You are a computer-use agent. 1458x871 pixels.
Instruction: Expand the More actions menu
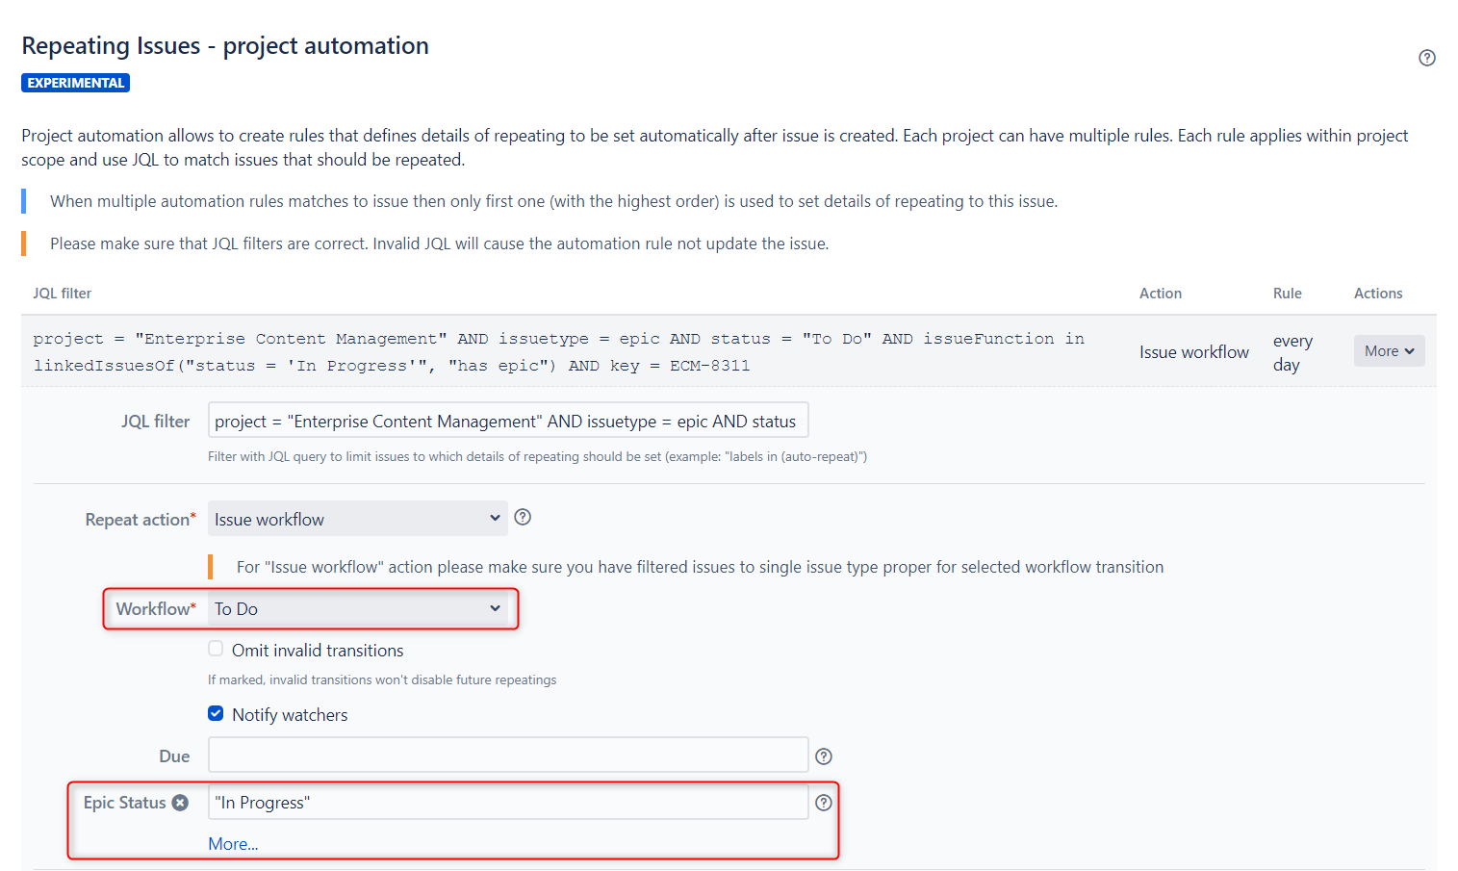pos(1389,351)
